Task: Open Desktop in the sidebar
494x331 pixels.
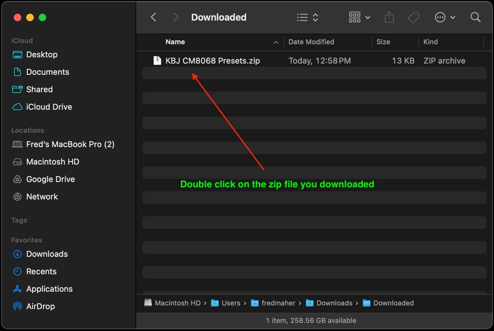Action: coord(42,55)
